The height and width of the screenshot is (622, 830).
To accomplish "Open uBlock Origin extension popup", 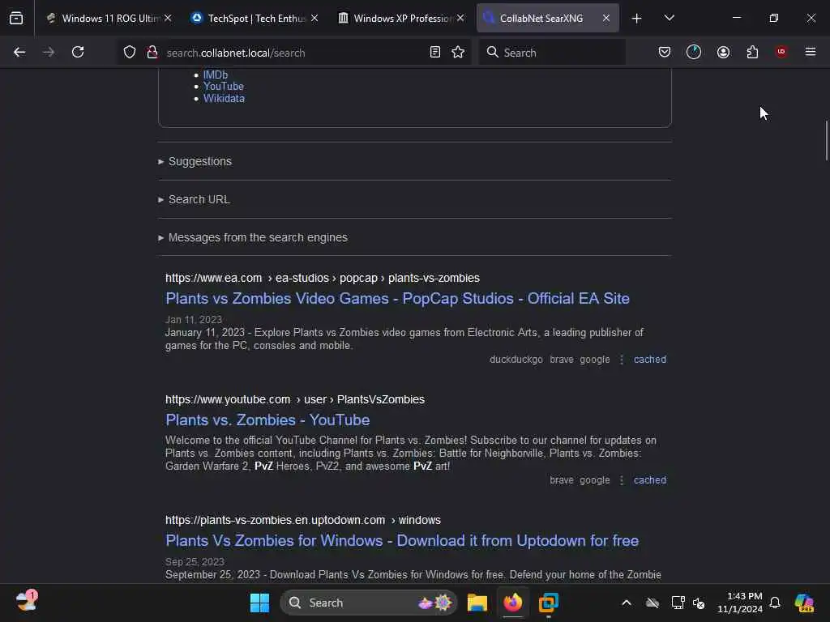I will click(x=781, y=52).
